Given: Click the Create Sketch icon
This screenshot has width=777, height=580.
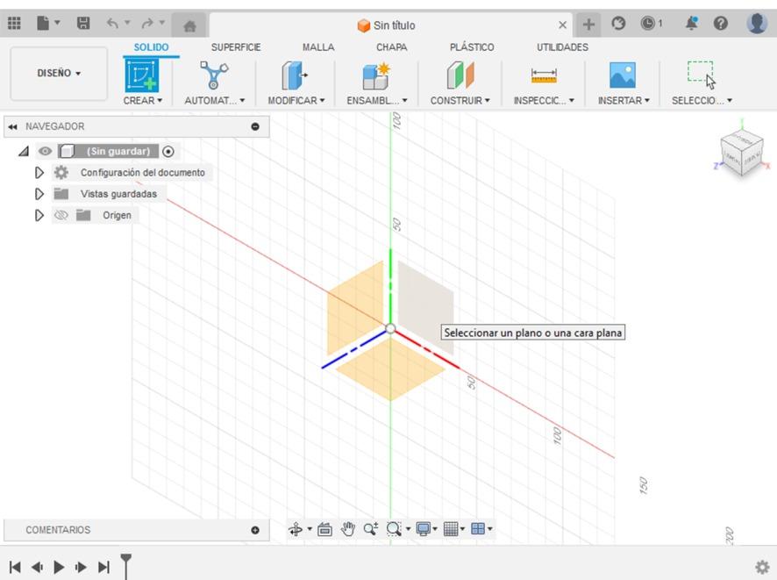Looking at the screenshot, I should tap(142, 75).
